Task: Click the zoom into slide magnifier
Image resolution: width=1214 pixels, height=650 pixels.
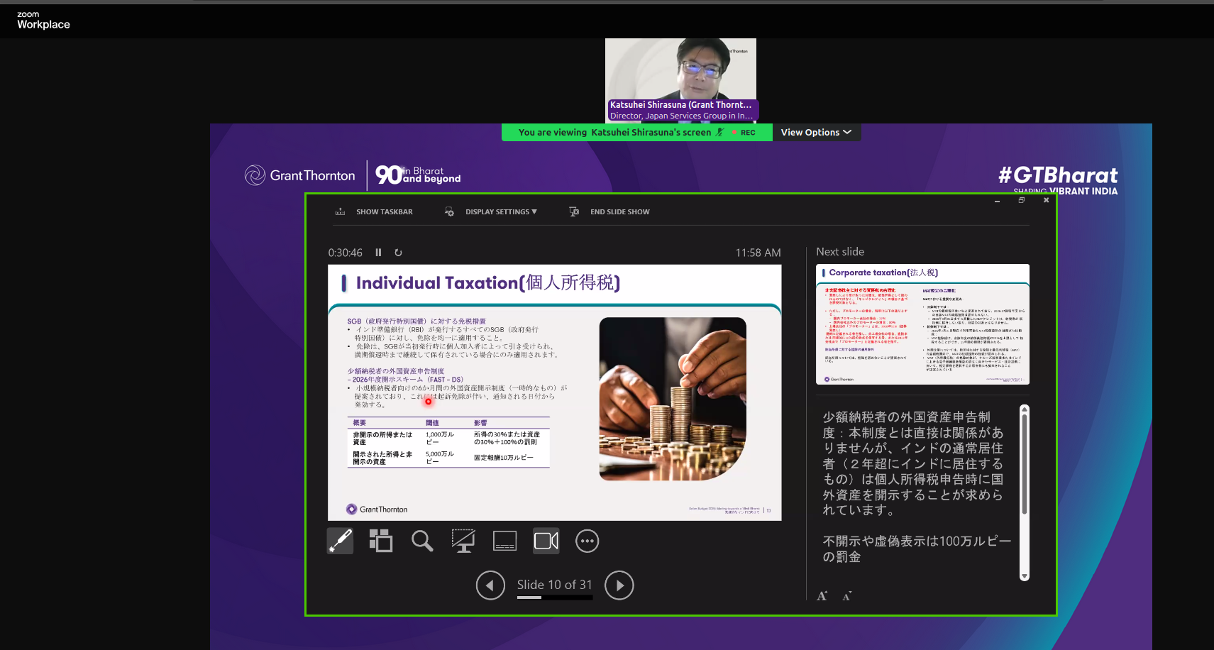Action: point(422,541)
